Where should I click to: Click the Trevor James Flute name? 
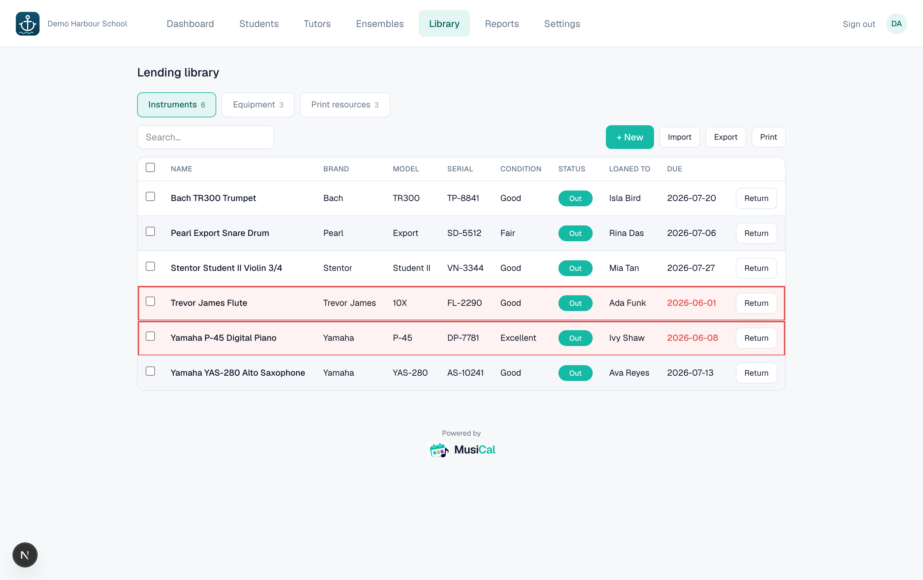pyautogui.click(x=209, y=303)
